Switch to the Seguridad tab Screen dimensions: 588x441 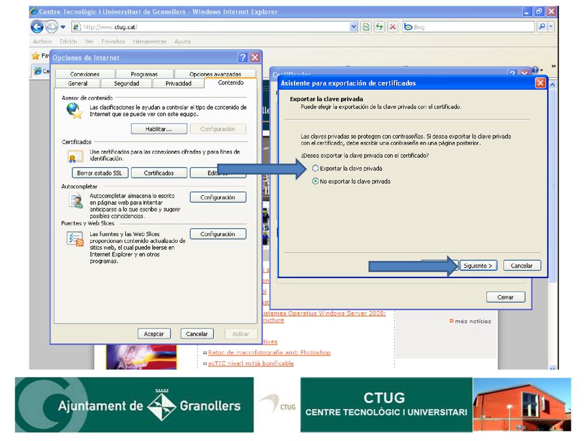126,83
